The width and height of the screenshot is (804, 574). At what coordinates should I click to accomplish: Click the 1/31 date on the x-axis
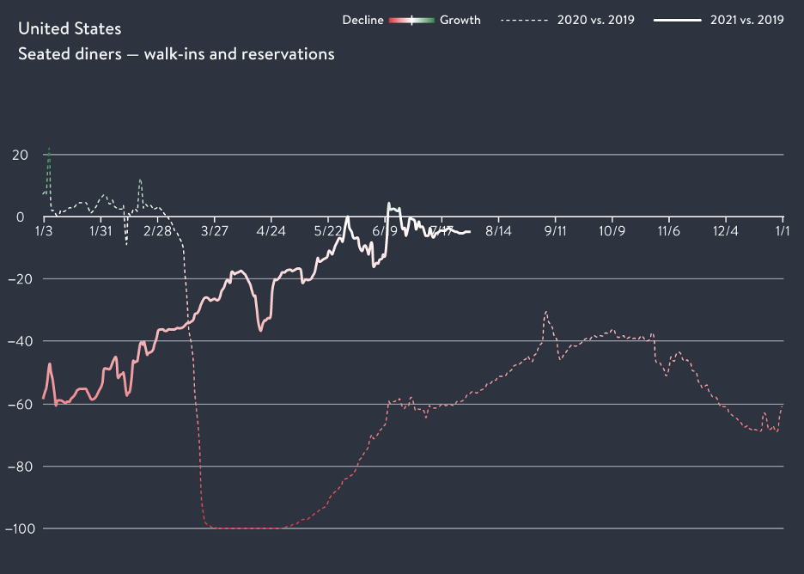coord(100,231)
